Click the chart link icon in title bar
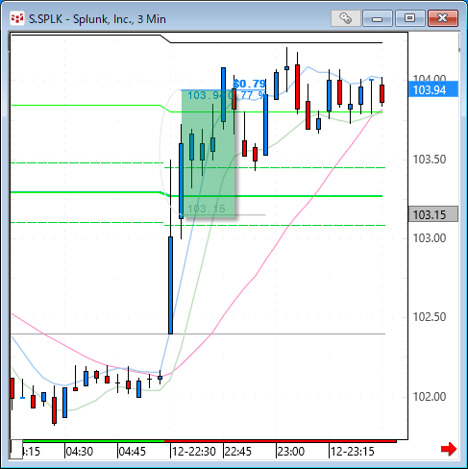The height and width of the screenshot is (469, 468). (345, 18)
